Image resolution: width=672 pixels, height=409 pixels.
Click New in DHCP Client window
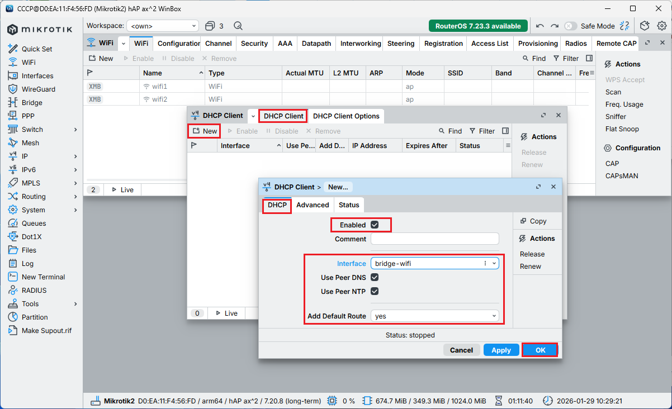205,131
